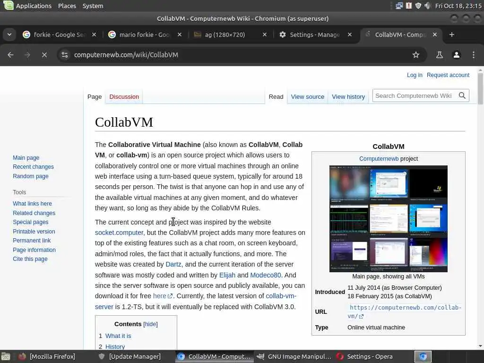Click the Chromium icon at taskbar end

tap(423, 356)
